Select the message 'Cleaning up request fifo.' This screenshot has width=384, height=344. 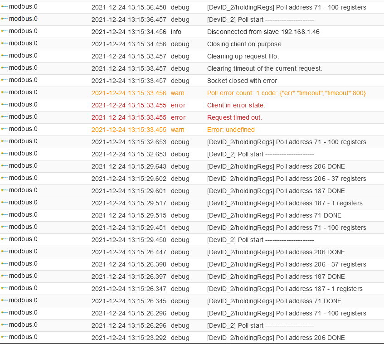[243, 56]
